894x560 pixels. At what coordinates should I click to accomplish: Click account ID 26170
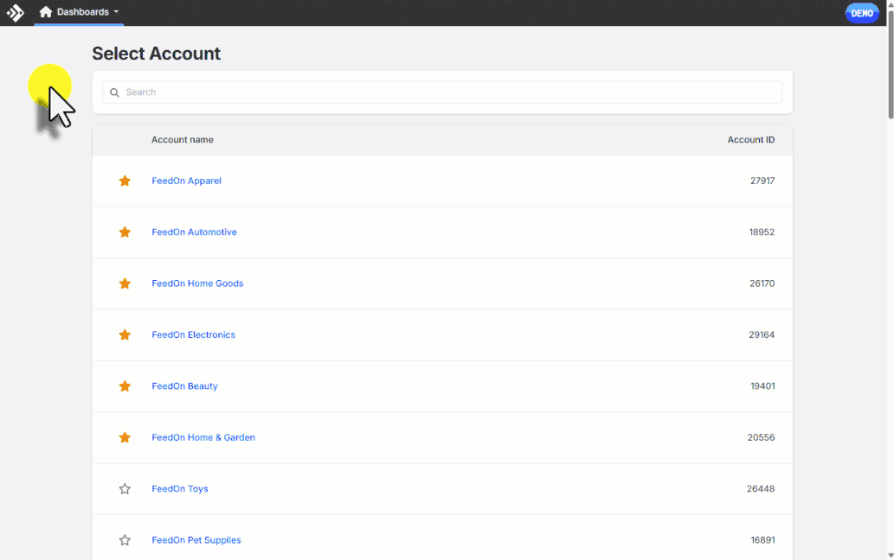(x=762, y=283)
